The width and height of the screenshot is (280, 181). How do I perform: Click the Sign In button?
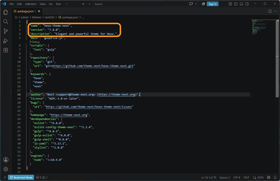coord(212,4)
